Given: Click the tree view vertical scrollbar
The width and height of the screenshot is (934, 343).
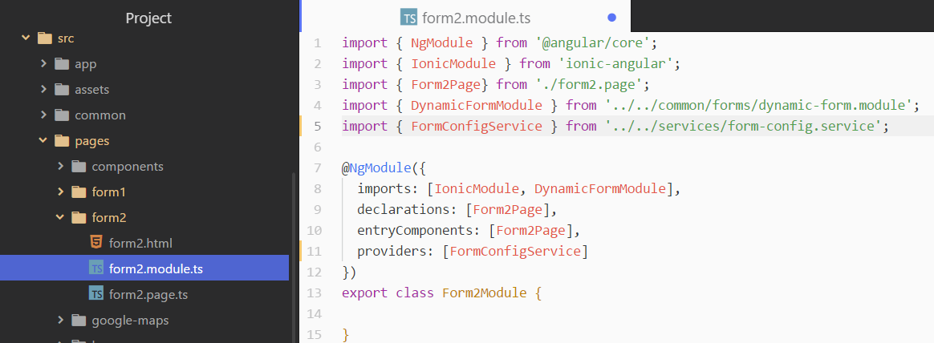Looking at the screenshot, I should (x=292, y=256).
